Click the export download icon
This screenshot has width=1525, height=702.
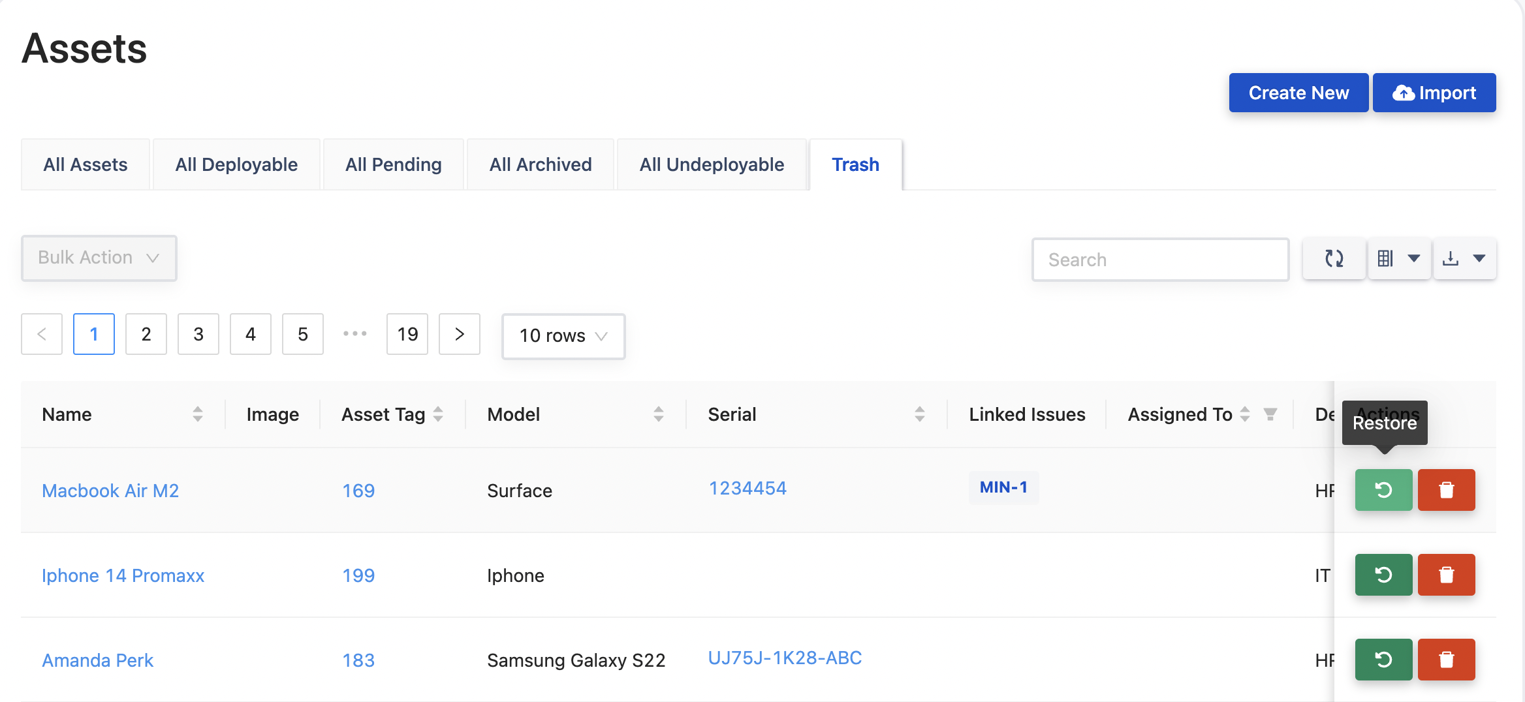coord(1452,258)
